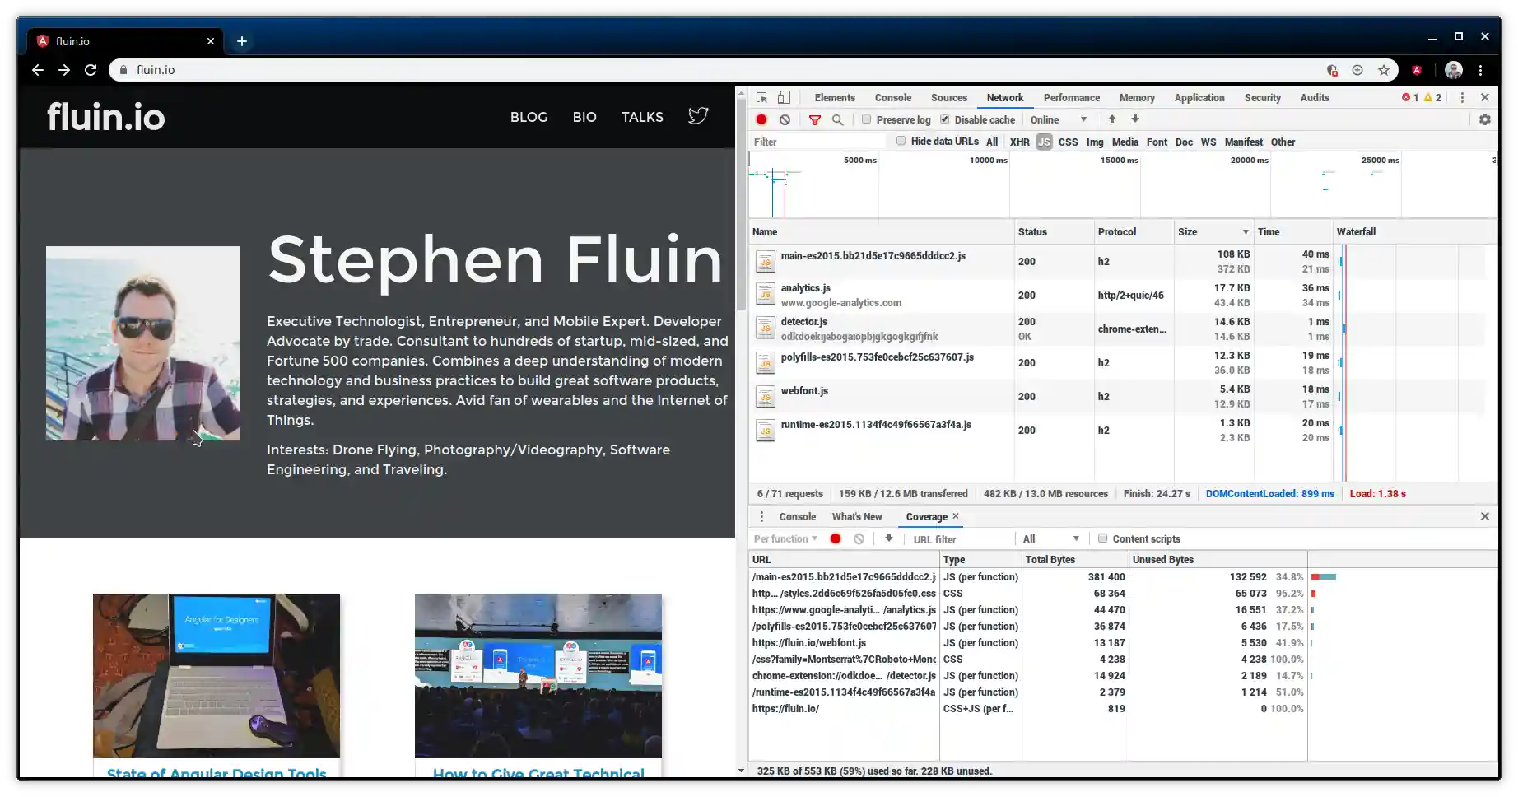Open the Twitter bird icon link
Viewport: 1518px width, 797px height.
point(698,116)
